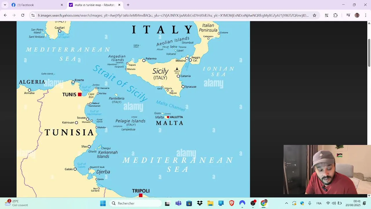
Task: Click the URL address bar
Action: [173, 15]
